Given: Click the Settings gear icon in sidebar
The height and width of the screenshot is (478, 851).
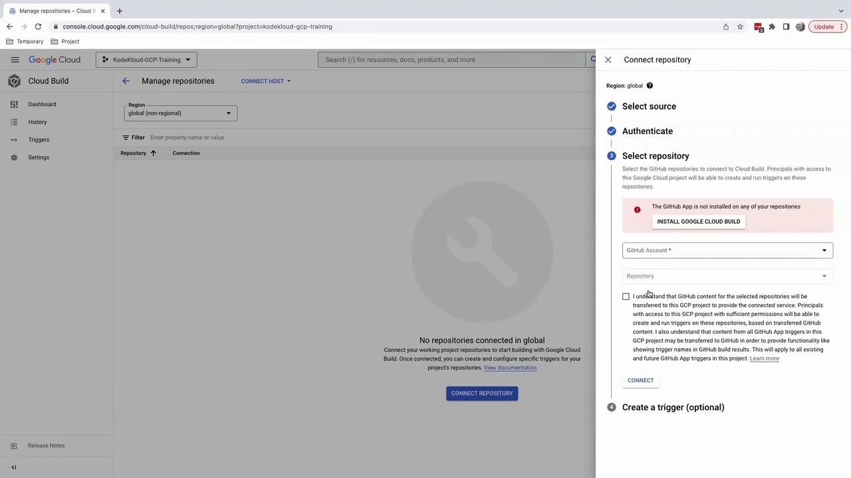Looking at the screenshot, I should click(x=14, y=157).
